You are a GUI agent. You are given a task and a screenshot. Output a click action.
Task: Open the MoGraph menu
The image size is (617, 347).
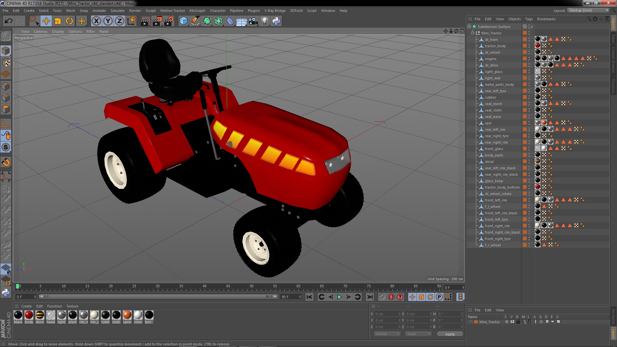(x=197, y=11)
